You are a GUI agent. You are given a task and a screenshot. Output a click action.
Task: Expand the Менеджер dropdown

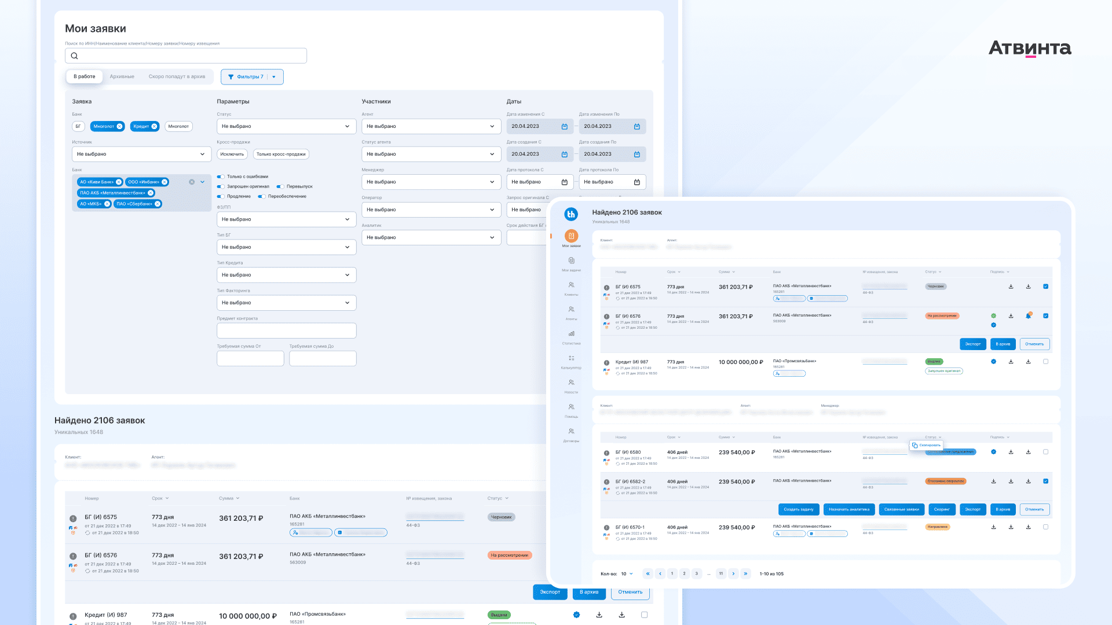point(431,182)
